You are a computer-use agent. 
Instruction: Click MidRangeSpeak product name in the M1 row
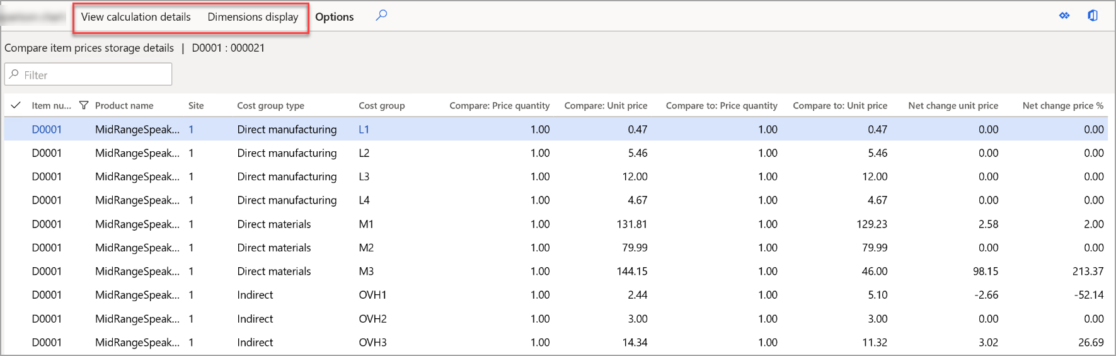point(137,224)
